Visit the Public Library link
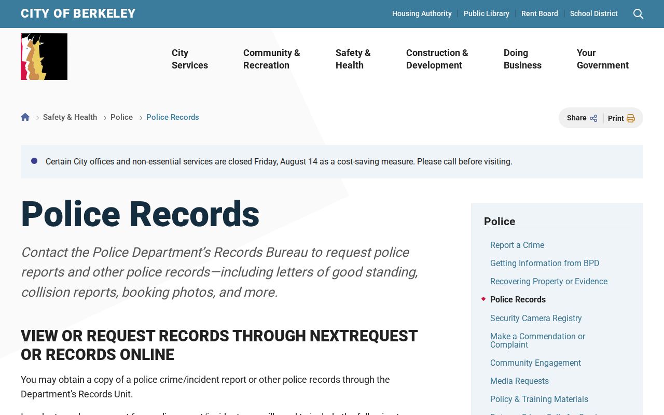 point(487,13)
